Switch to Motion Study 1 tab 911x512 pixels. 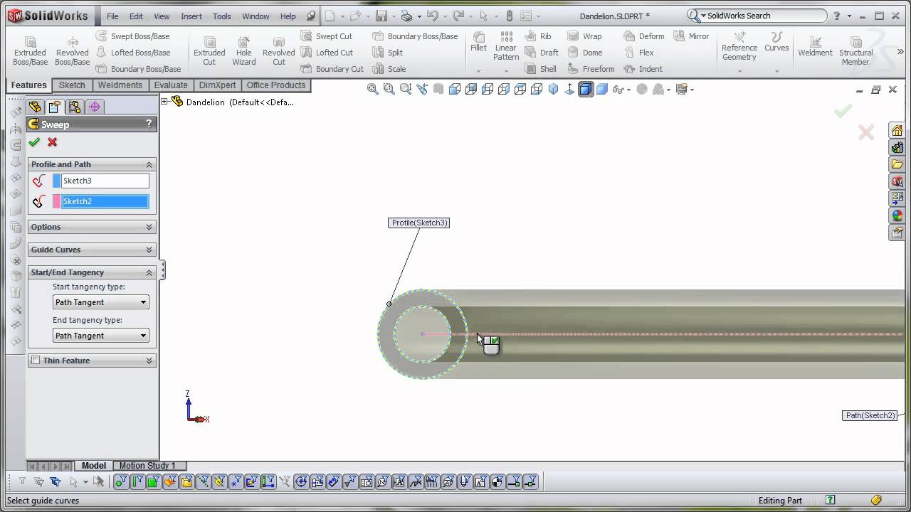(147, 466)
